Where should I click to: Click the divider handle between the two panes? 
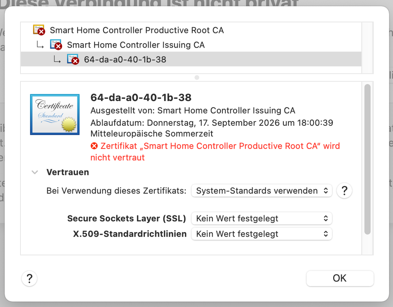pos(196,77)
